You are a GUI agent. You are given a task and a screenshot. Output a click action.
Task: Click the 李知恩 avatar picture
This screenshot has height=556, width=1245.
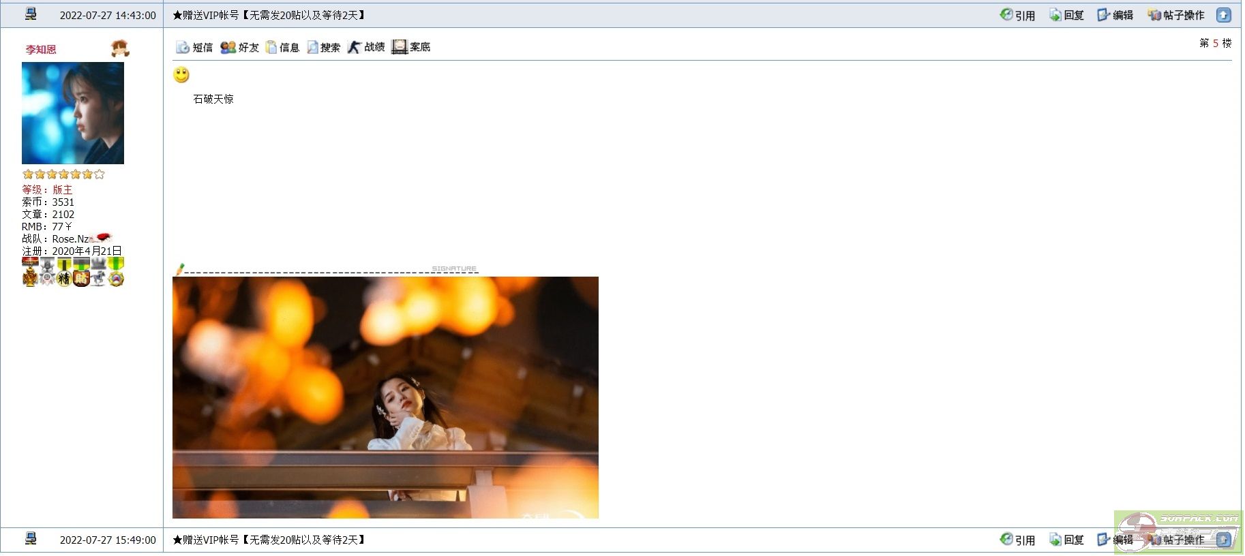73,112
